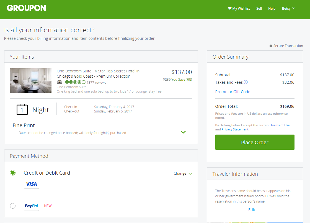Click the PayPal logo
310x223 pixels.
[x=31, y=206]
